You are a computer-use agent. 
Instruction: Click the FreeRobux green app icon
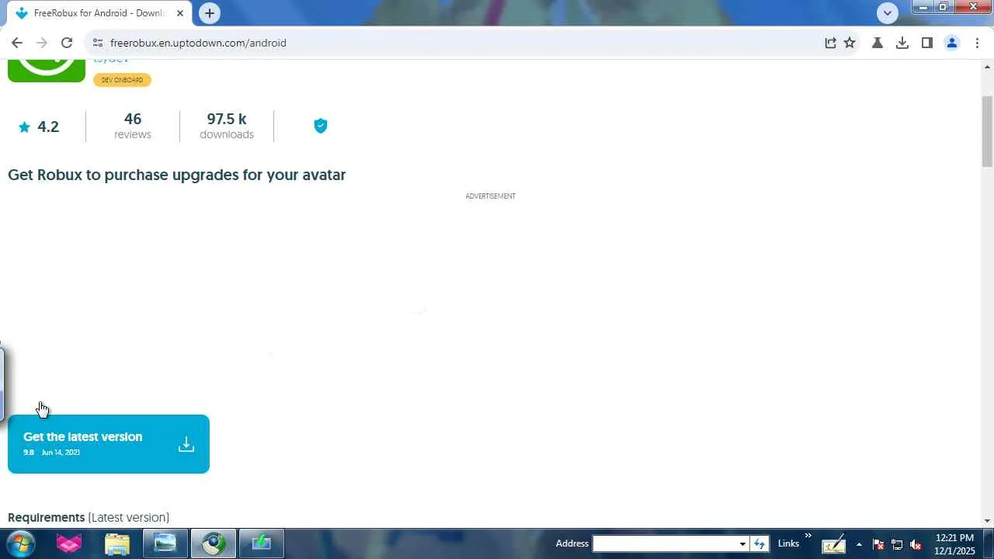(47, 70)
